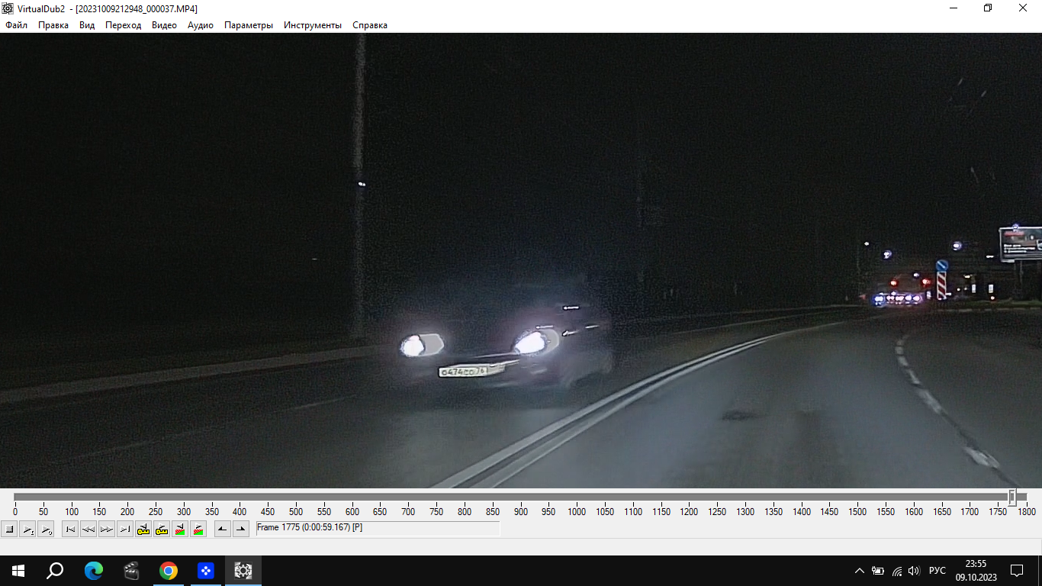The image size is (1042, 586).
Task: Jump to the next scene change
Action: (198, 529)
